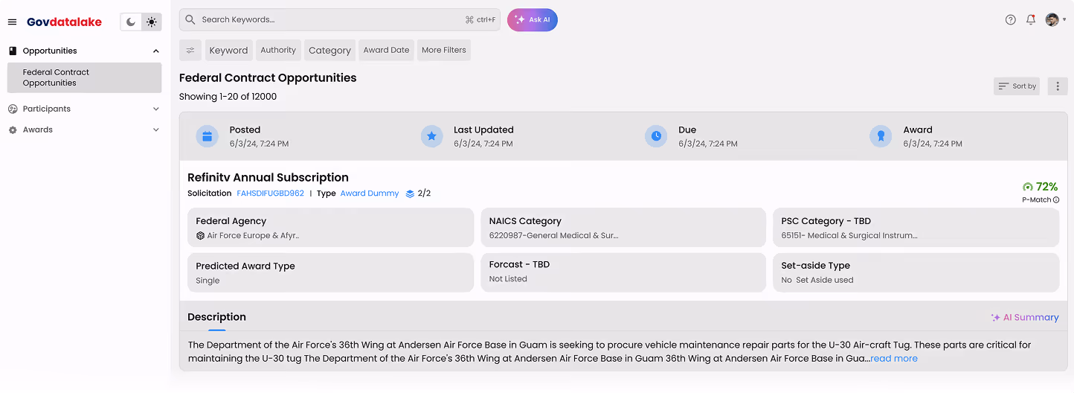Click the Posted calendar icon
Viewport: 1074px width, 393px height.
pyautogui.click(x=208, y=136)
